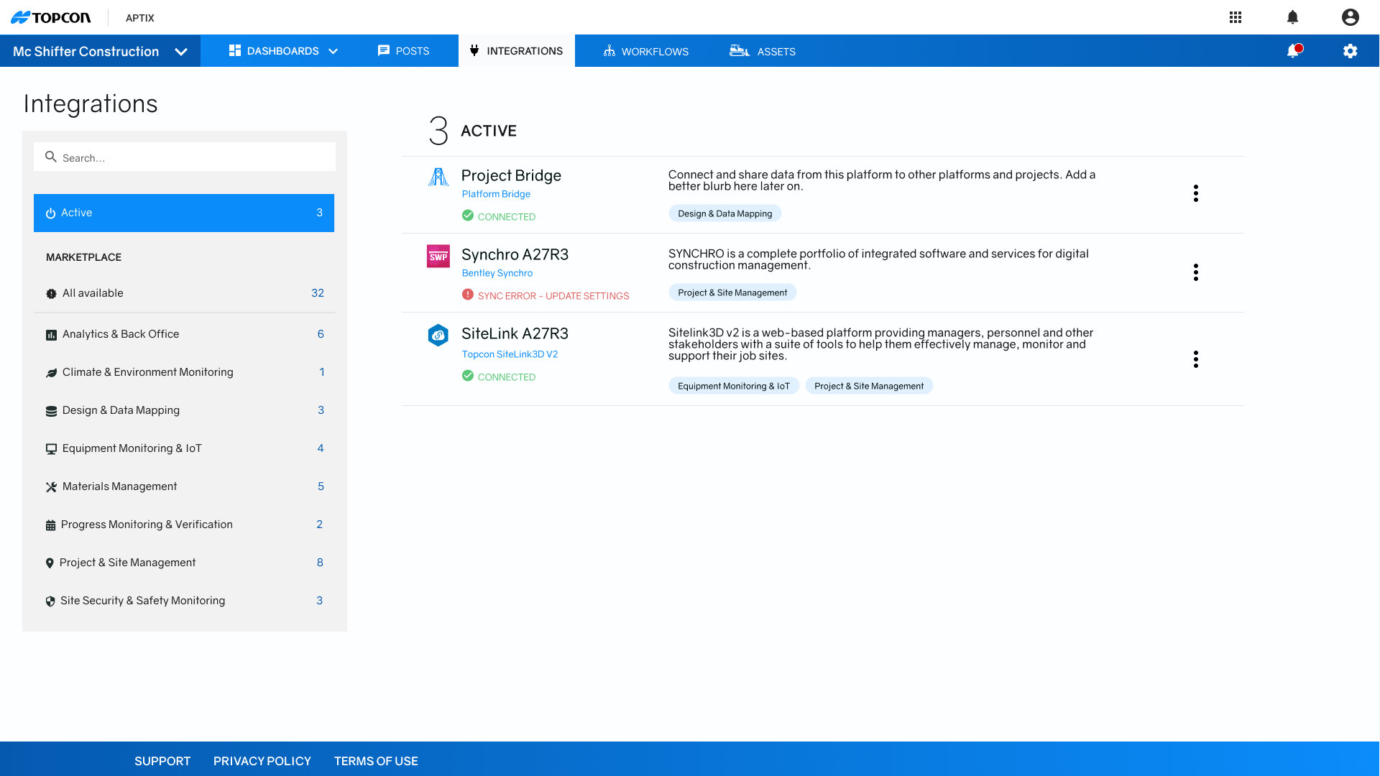
Task: Filter by Progress Monitoring & Verification
Action: point(184,525)
